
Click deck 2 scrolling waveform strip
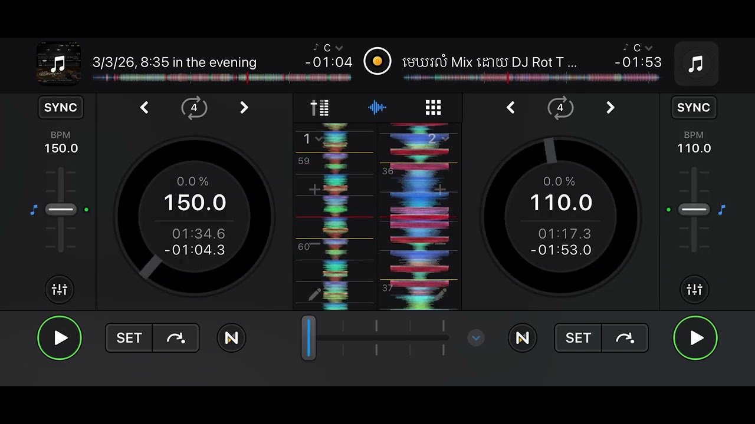419,216
